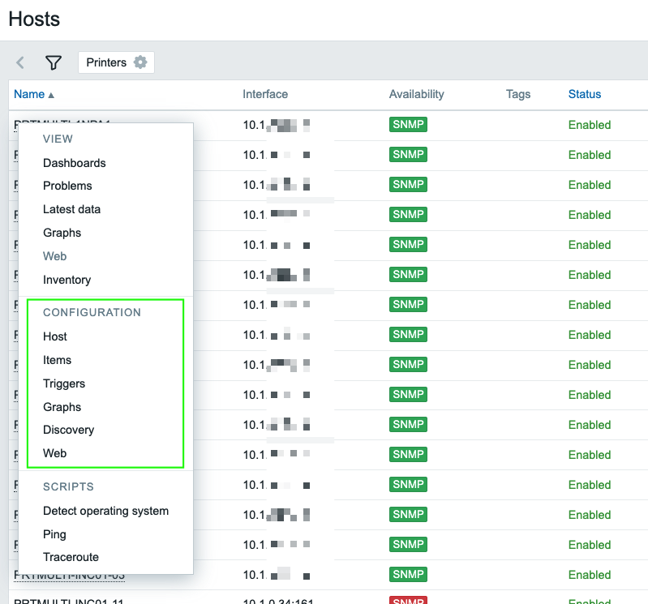Open Dashboards from the View section
Image resolution: width=648 pixels, height=604 pixels.
74,163
